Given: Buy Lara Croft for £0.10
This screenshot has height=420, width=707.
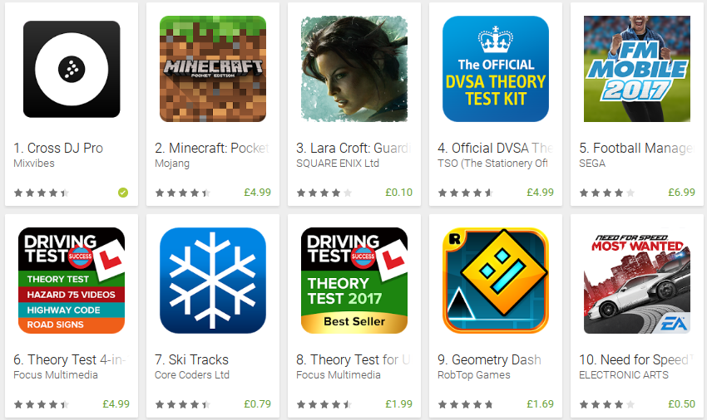Looking at the screenshot, I should [398, 193].
